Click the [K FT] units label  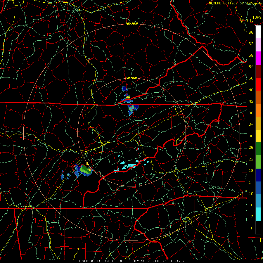pyautogui.click(x=247, y=20)
